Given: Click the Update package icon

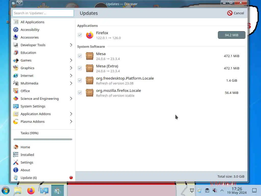Looking at the screenshot, I should 16,178.
